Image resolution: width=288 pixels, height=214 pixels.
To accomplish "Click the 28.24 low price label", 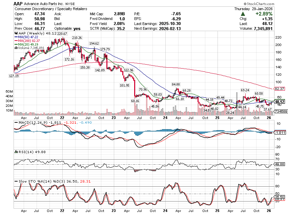I will click(x=230, y=113).
